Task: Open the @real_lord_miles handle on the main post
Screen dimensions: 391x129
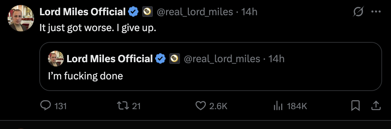Action: 195,12
